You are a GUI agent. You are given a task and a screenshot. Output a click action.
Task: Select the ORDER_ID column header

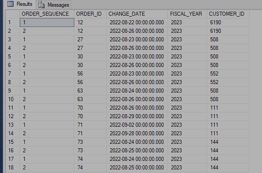pos(90,14)
